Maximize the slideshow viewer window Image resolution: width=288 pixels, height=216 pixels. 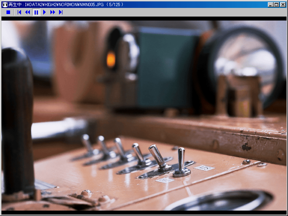pyautogui.click(x=276, y=5)
